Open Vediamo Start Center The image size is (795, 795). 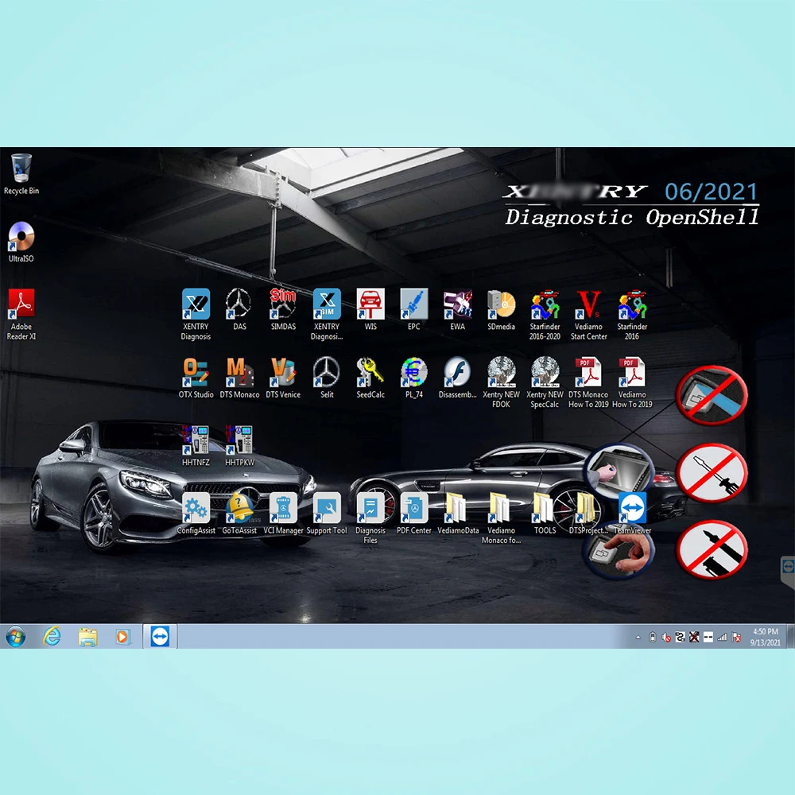coord(588,314)
